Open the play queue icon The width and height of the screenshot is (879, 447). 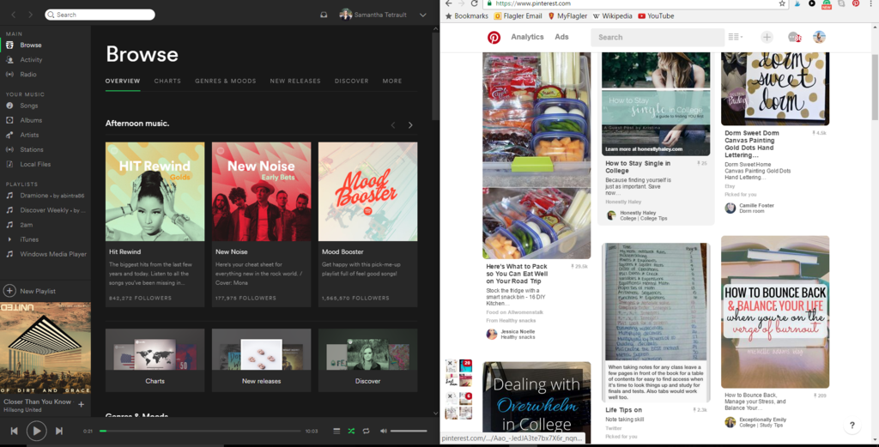(x=336, y=431)
